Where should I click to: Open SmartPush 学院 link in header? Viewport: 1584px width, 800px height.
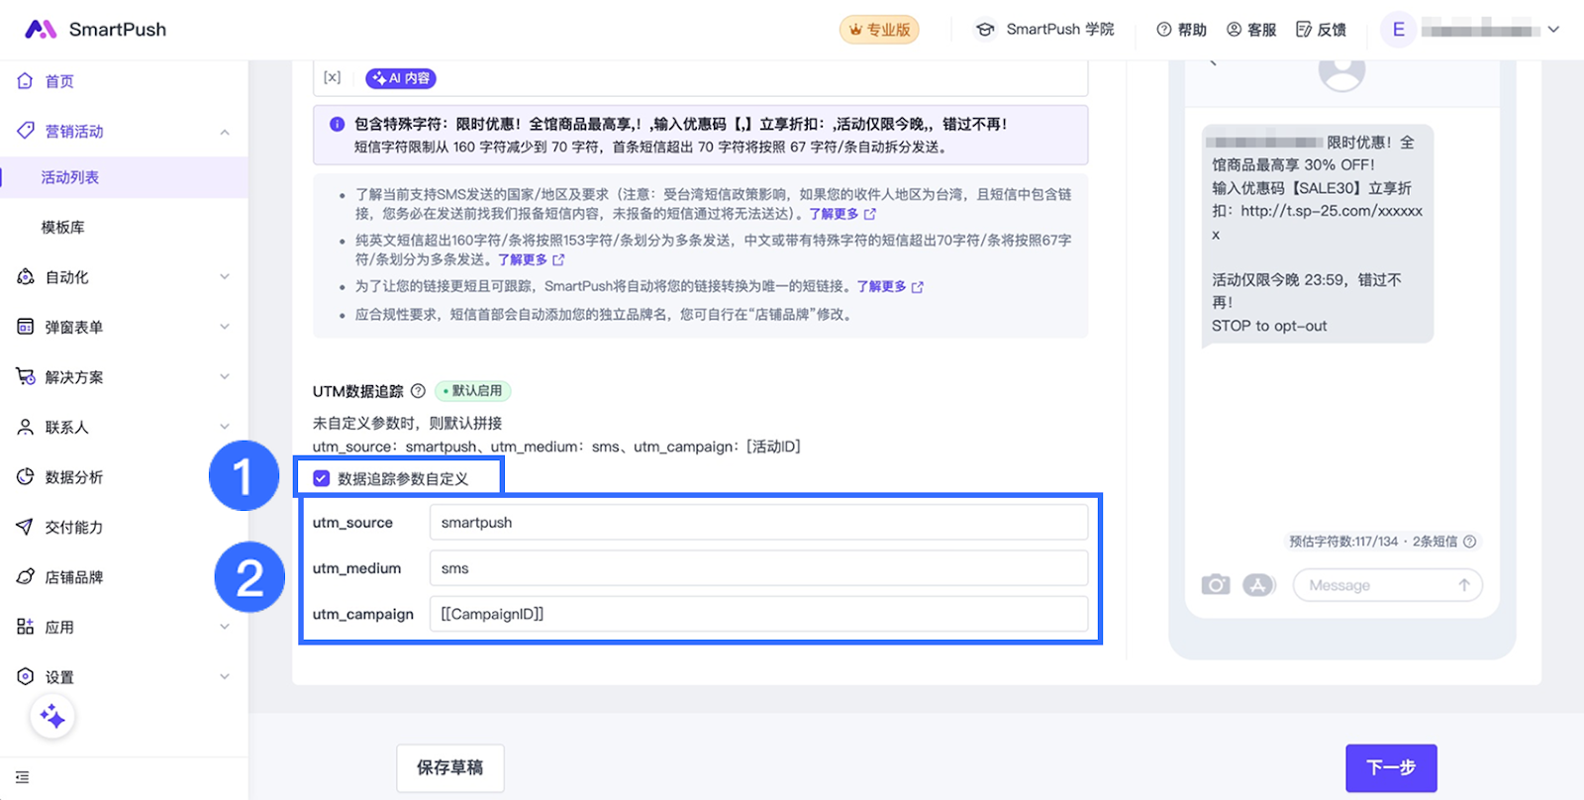(1045, 30)
